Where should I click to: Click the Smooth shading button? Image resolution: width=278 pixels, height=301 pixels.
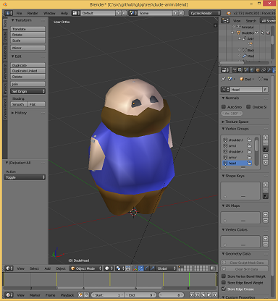pyautogui.click(x=19, y=104)
